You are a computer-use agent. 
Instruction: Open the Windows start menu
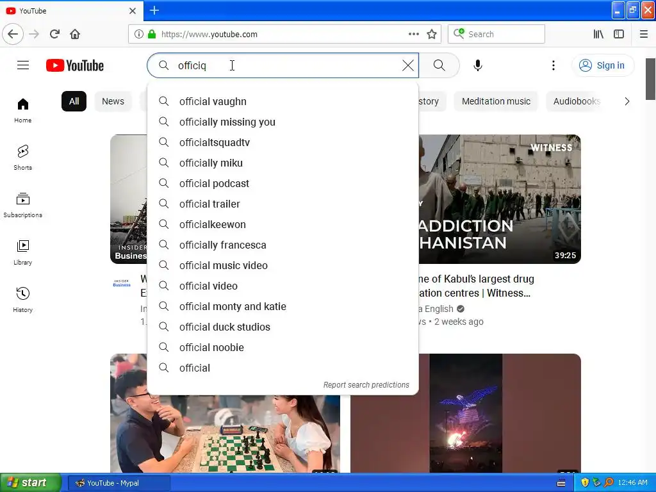pos(31,482)
